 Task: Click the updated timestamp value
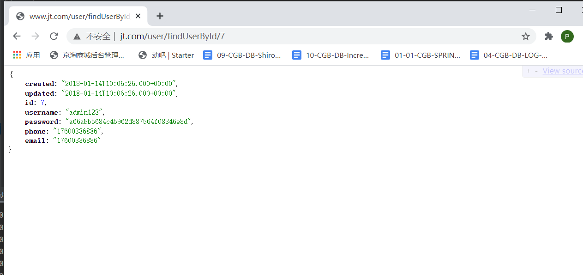pyautogui.click(x=118, y=93)
